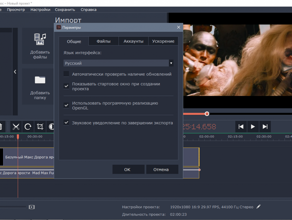292x220 pixels.
Task: Toggle show start window on project creation
Action: [66, 86]
